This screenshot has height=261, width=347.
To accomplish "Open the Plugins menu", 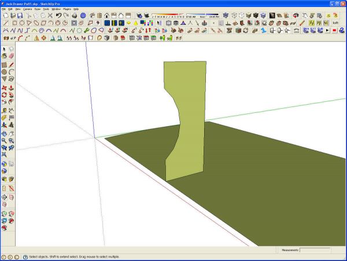I will click(x=67, y=9).
